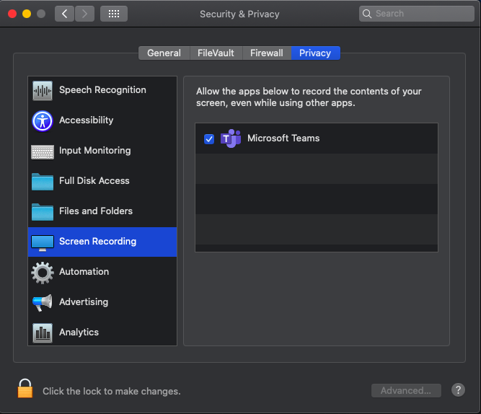This screenshot has width=481, height=414.
Task: Click the Automation gear icon
Action: (x=43, y=273)
